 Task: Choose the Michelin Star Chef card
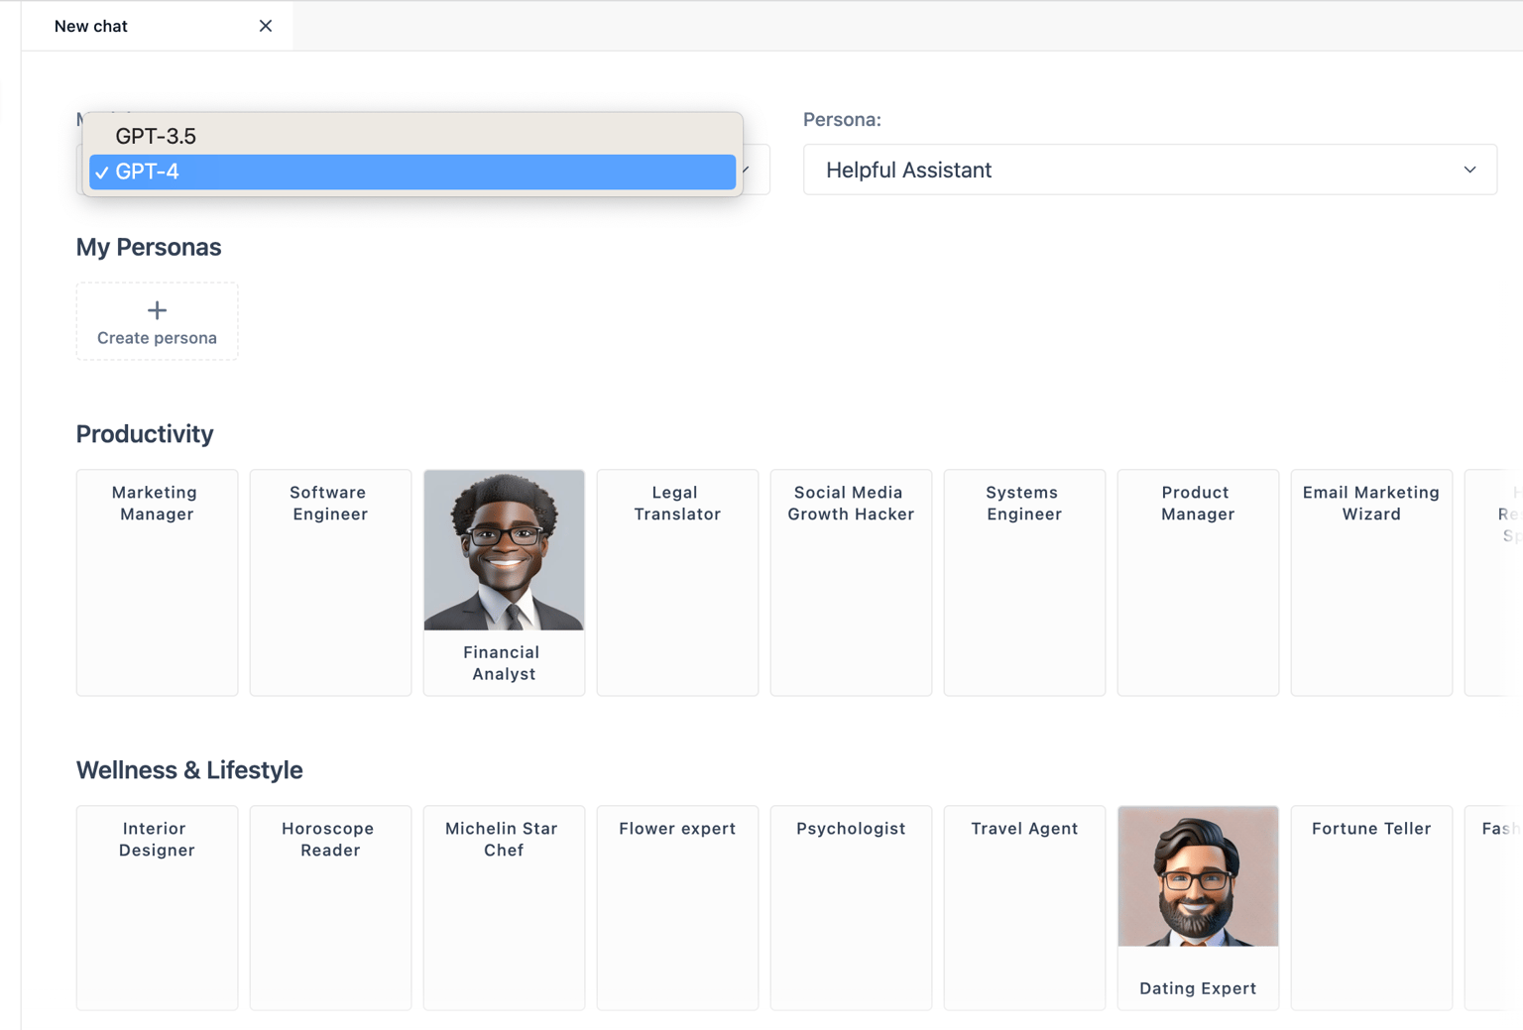tap(504, 908)
